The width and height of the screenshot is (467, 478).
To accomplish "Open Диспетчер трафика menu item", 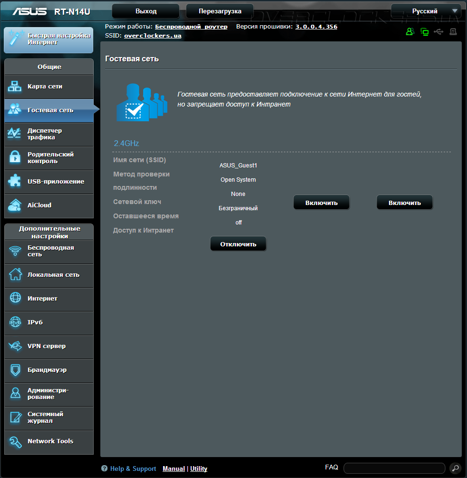I will 49,134.
